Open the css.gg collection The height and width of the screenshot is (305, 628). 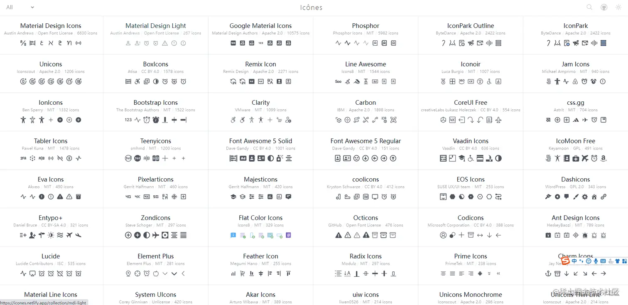pos(575,103)
